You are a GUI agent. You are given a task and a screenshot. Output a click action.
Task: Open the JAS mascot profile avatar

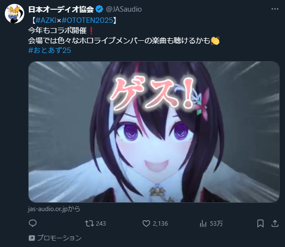[x=15, y=14]
